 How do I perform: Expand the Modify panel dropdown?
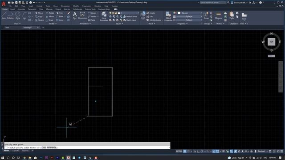[x=53, y=24]
